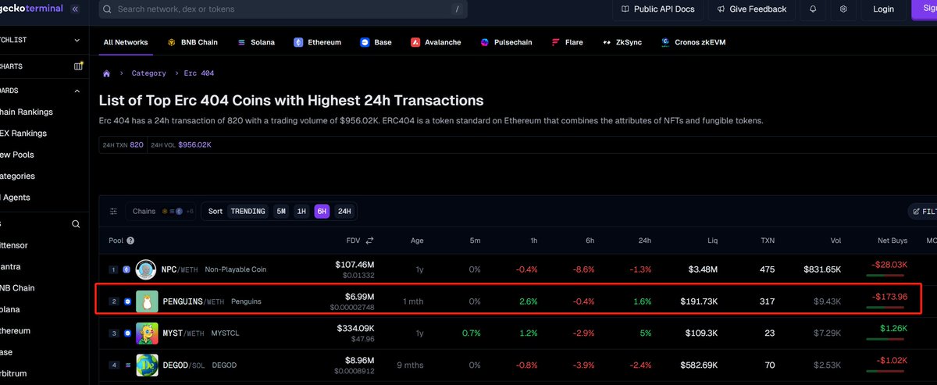
Task: Collapse sidebar with the double-chevron icon
Action: tap(74, 9)
